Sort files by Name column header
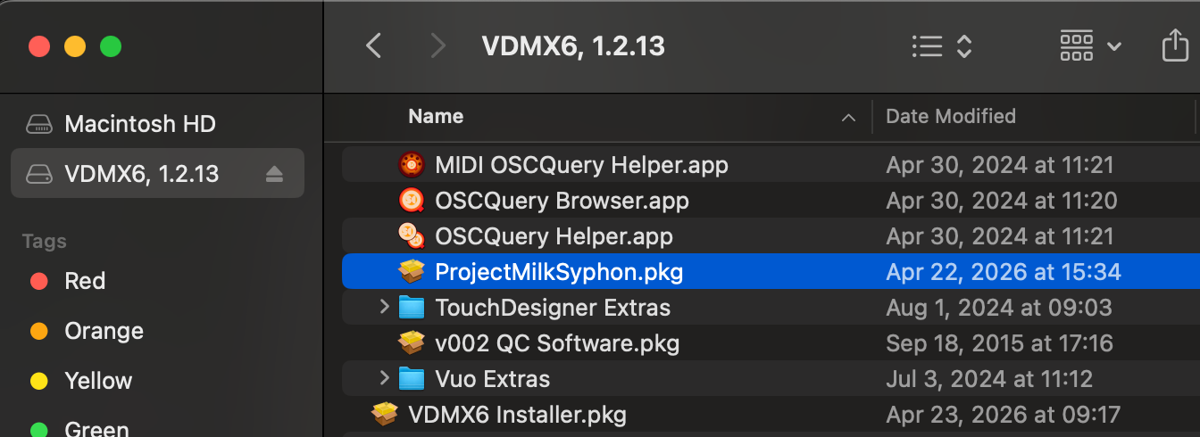This screenshot has width=1200, height=437. (436, 116)
